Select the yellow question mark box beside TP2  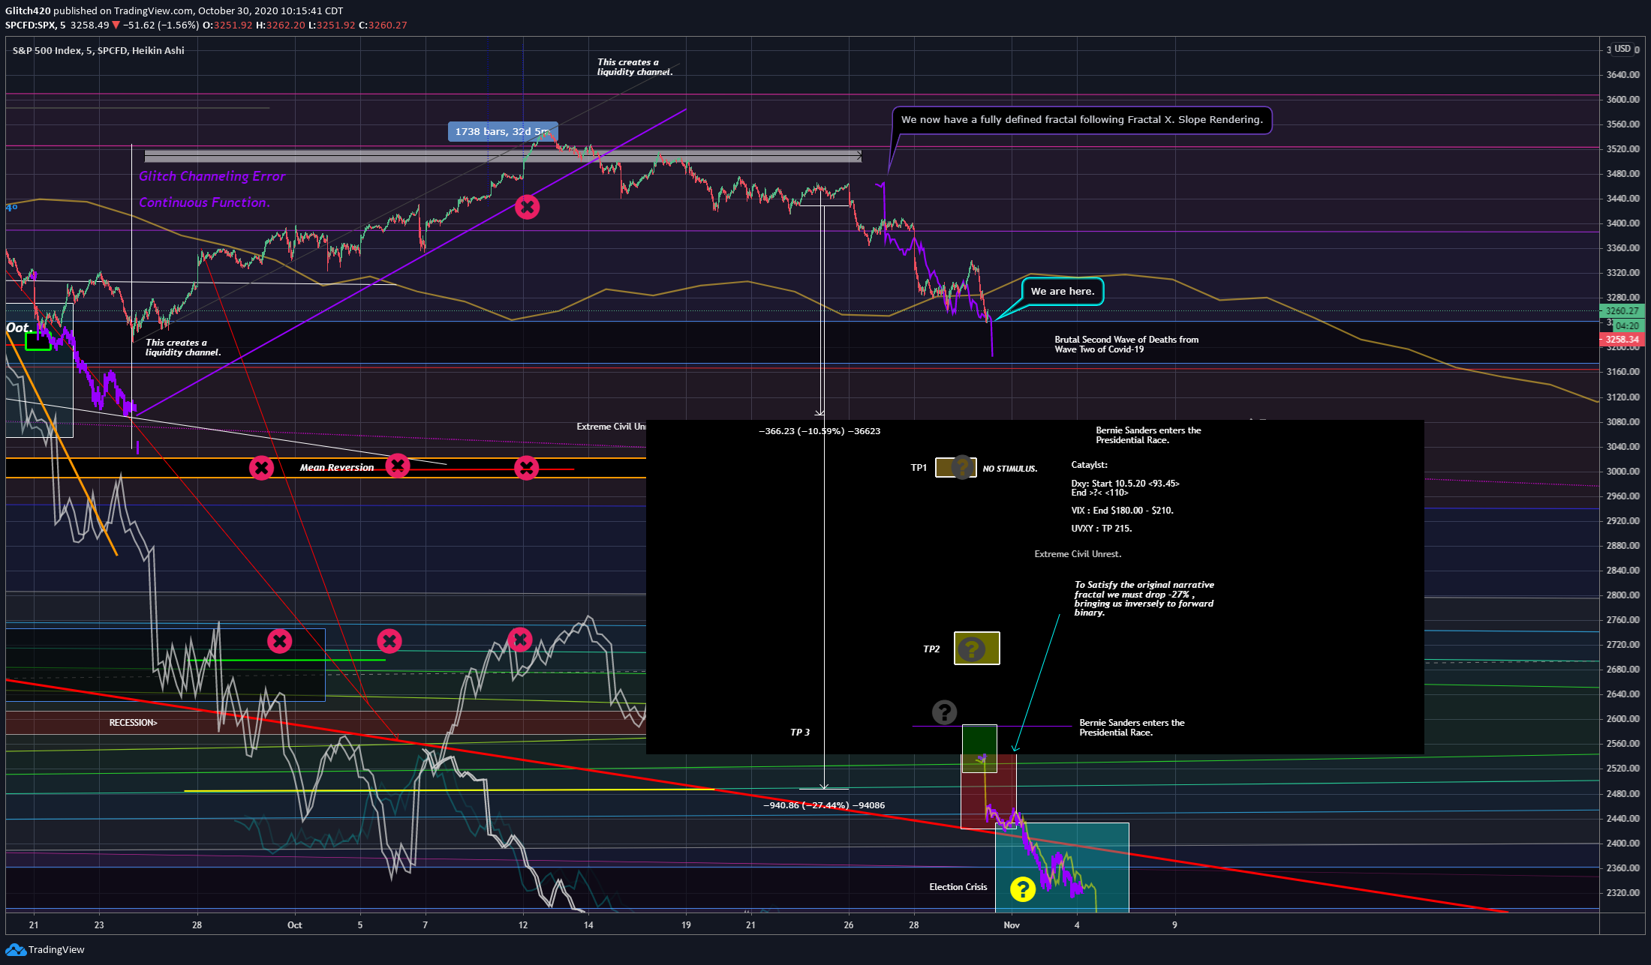click(976, 649)
